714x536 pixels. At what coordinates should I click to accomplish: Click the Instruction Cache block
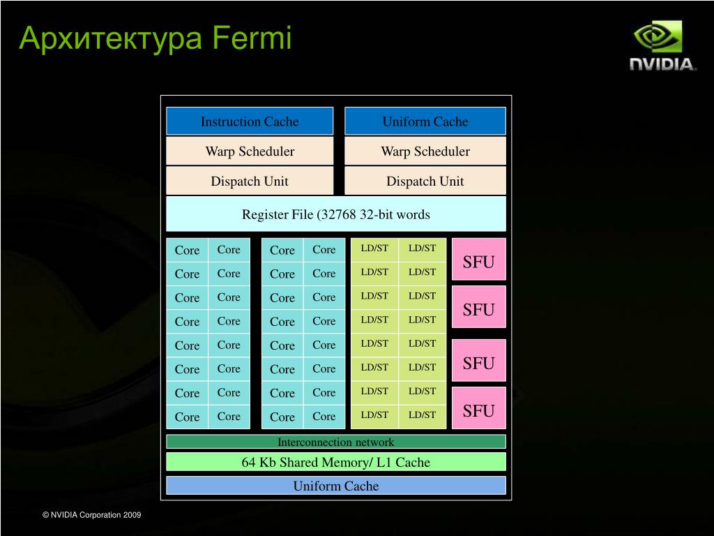[x=250, y=121]
